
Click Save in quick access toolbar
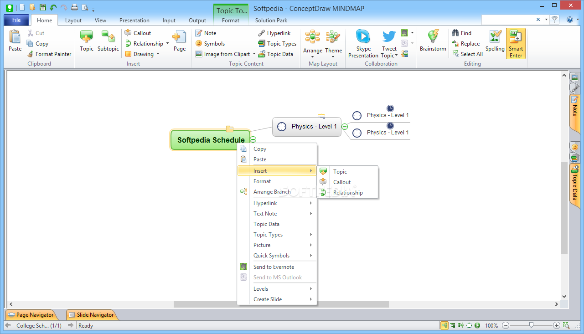point(42,7)
